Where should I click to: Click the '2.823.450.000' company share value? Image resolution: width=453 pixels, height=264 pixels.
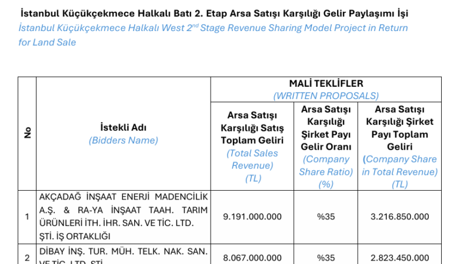click(399, 258)
